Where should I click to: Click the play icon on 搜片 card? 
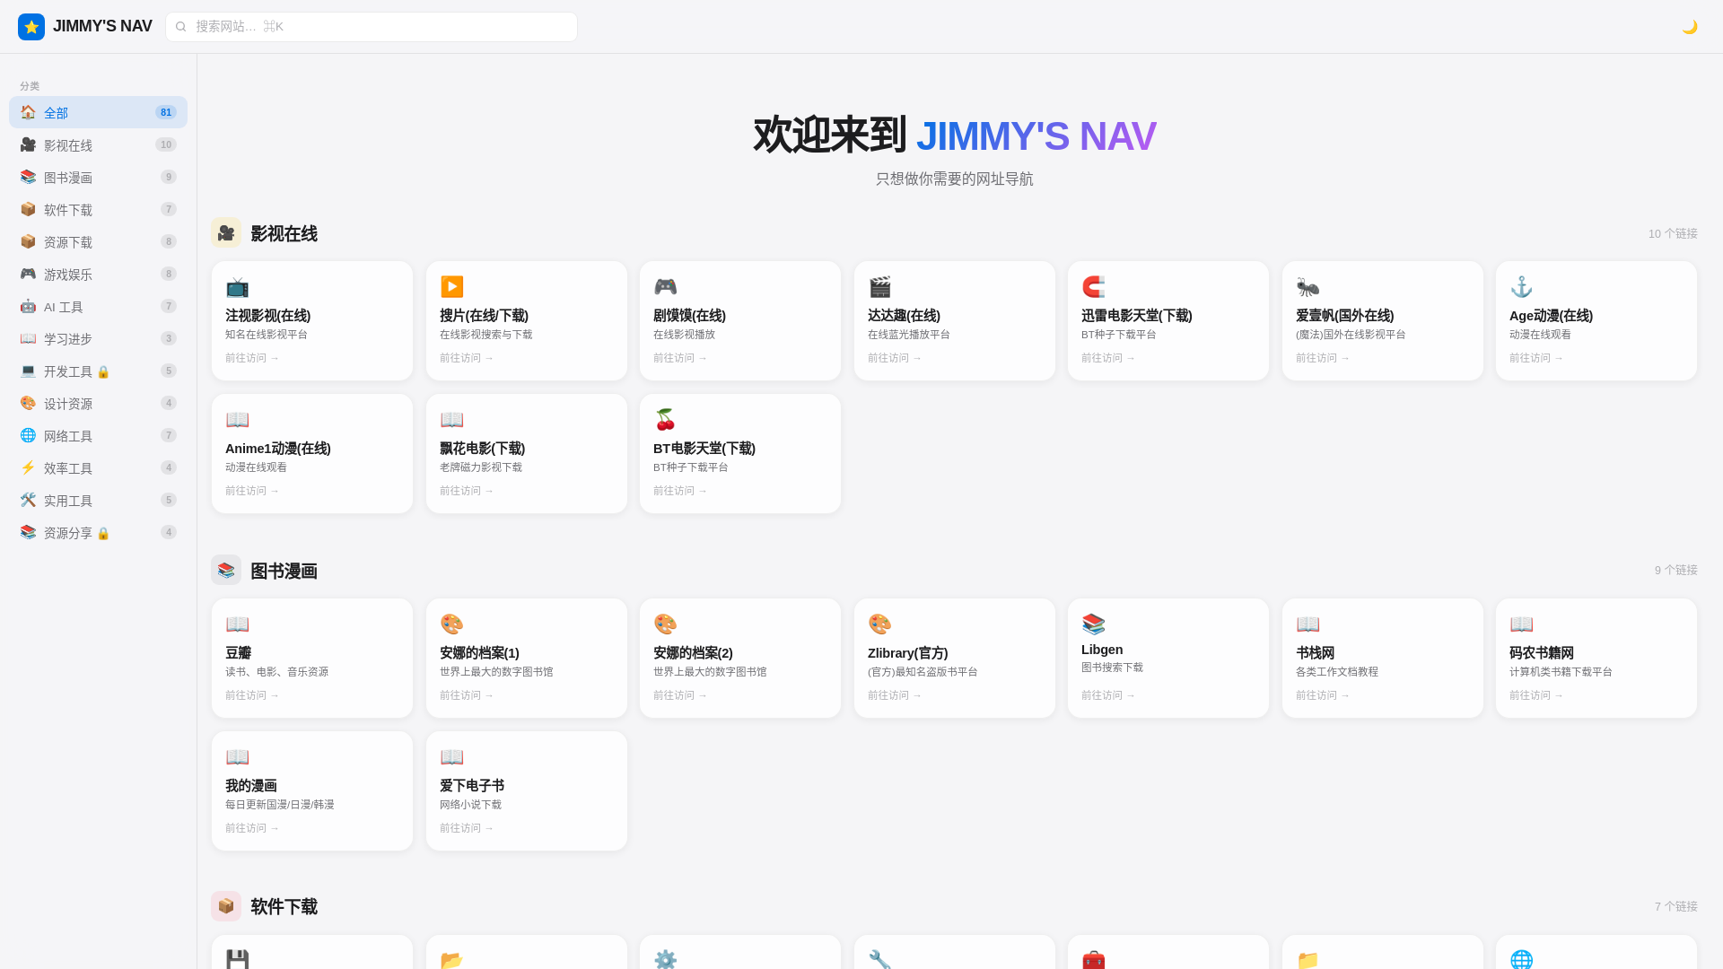click(x=451, y=287)
